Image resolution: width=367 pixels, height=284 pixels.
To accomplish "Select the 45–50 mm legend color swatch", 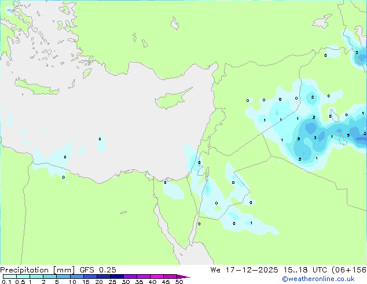I will (170, 276).
